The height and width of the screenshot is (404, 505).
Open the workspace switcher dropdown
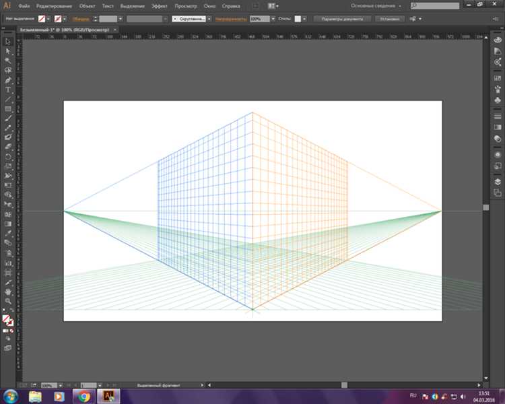tap(376, 6)
